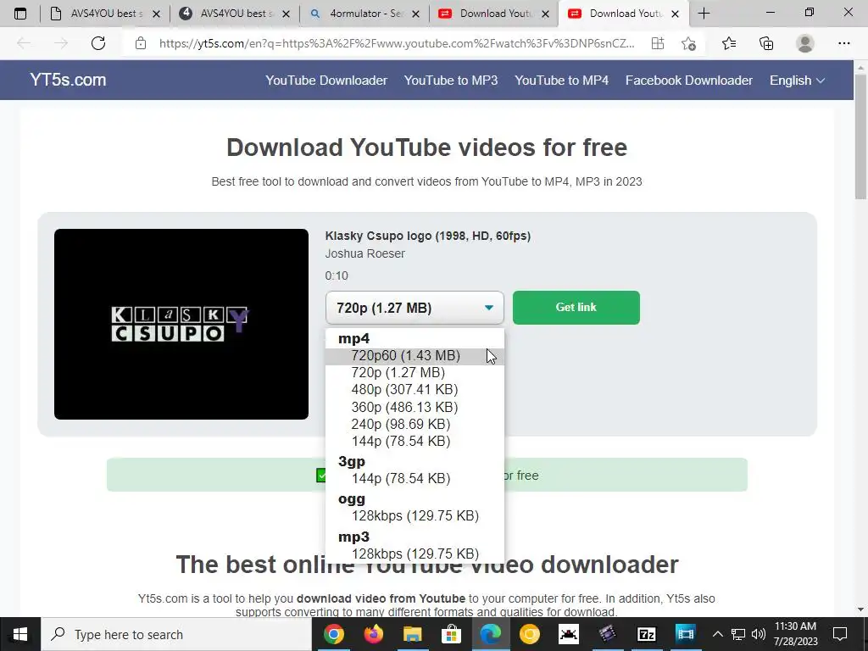Click the browser address bar URL

click(397, 43)
